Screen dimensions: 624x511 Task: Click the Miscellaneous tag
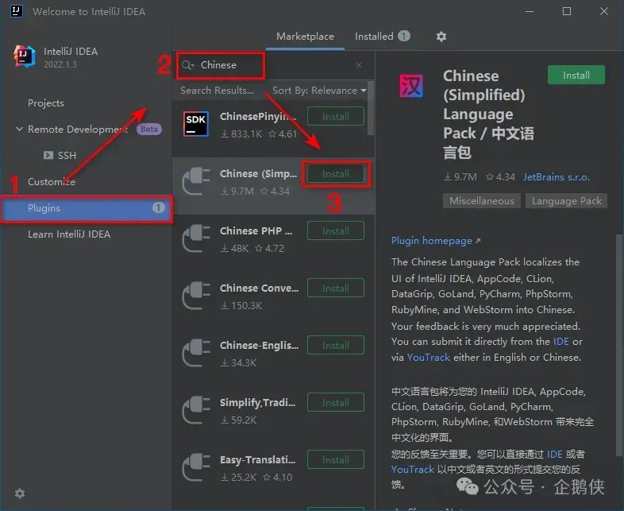click(x=482, y=201)
